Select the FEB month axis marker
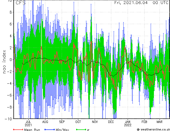The width and height of the screenshot is (170, 131). 144,122
